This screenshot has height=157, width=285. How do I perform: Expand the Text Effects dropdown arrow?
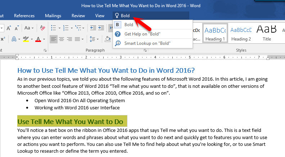19,39
